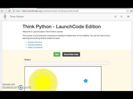
Task: Click the green padlock in the address bar
Action: [14, 11]
